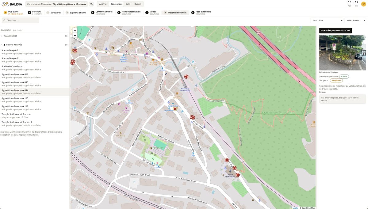
Task: Select Temple St-Vincent - infos nord
Action: point(35,116)
